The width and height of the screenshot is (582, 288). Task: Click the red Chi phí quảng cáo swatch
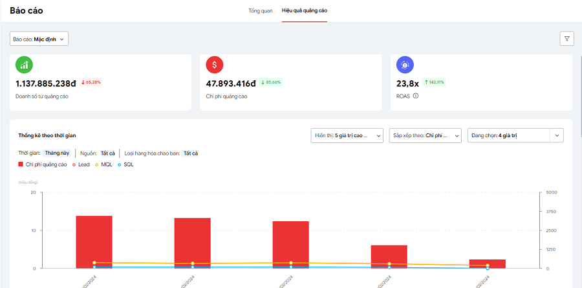click(21, 164)
